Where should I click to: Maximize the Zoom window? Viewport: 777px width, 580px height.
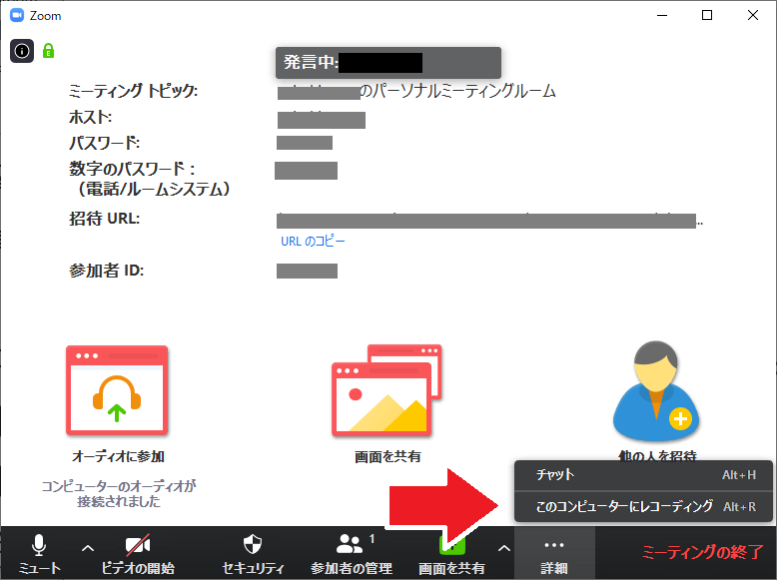point(707,15)
